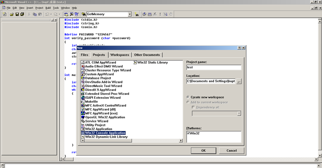
Task: Click the Open file toolbar icon
Action: (12, 14)
